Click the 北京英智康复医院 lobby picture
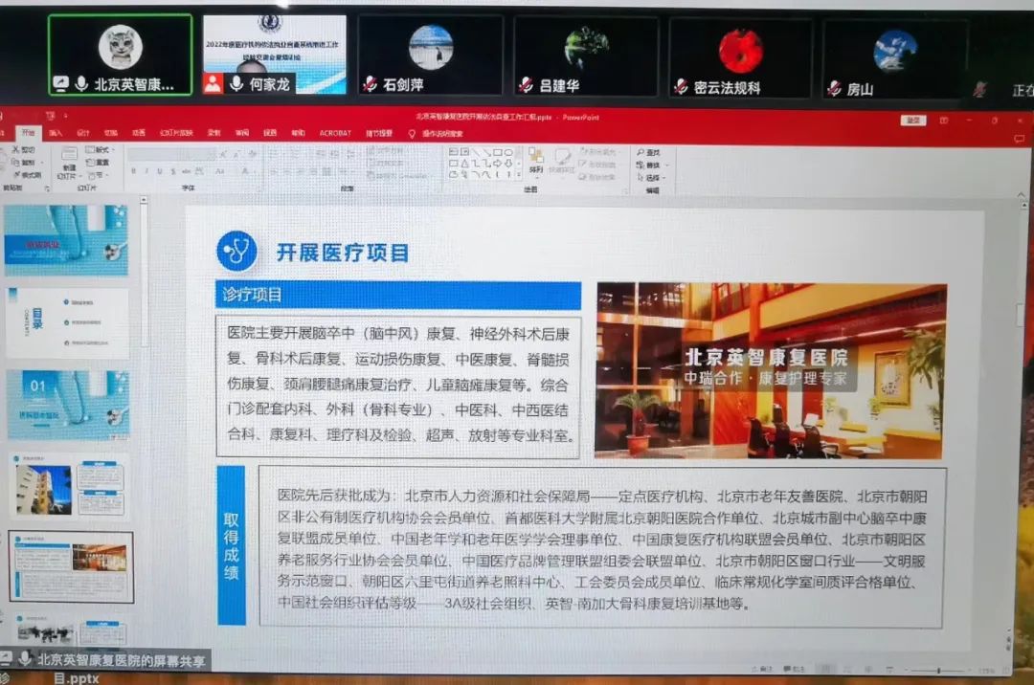1034x685 pixels. coord(771,370)
